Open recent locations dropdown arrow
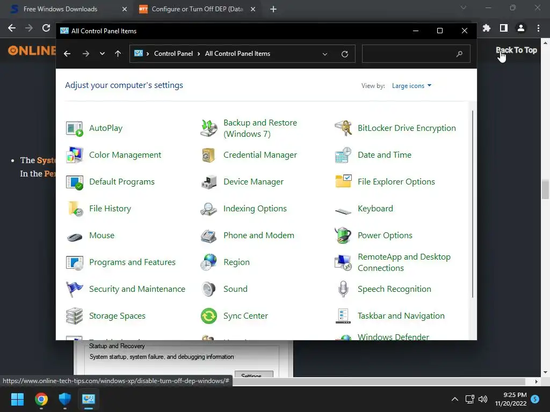The width and height of the screenshot is (550, 412). [x=102, y=54]
